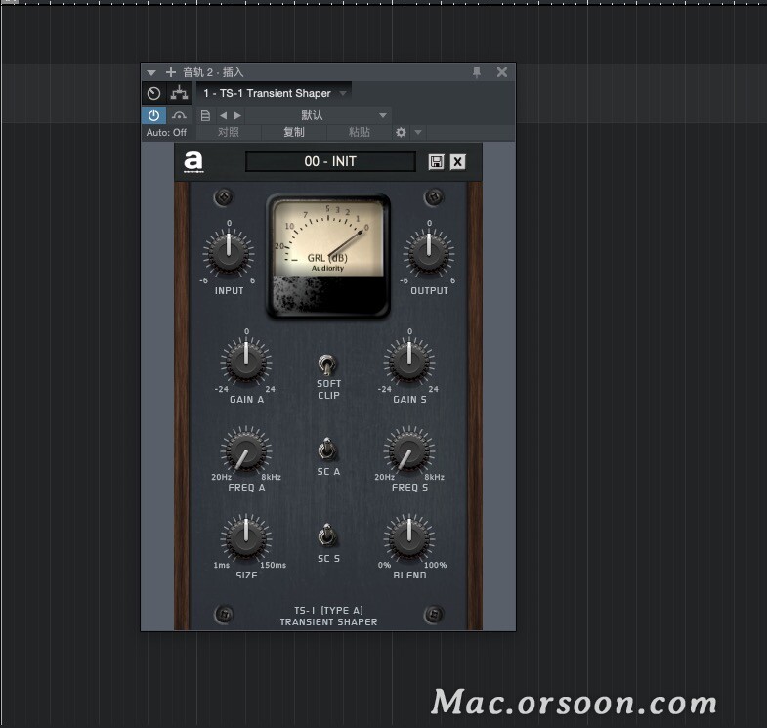767x728 pixels.
Task: Click the 对照 compare button
Action: (x=229, y=132)
